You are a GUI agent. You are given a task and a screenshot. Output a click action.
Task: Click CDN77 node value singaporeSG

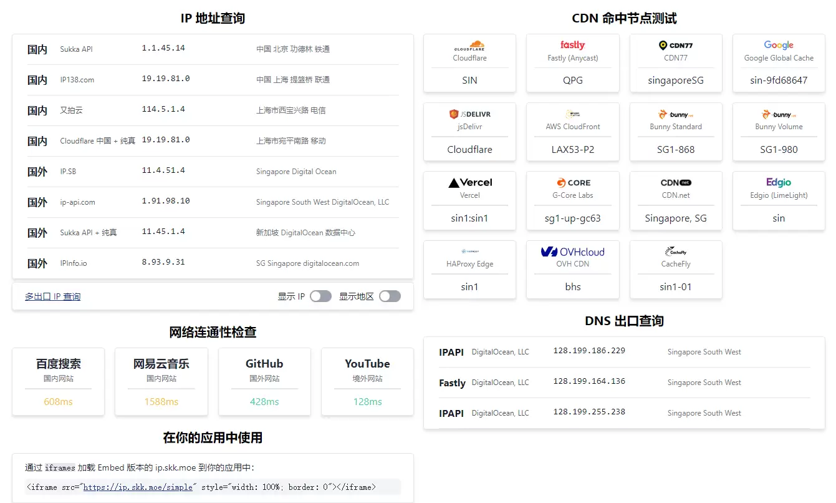pos(676,81)
